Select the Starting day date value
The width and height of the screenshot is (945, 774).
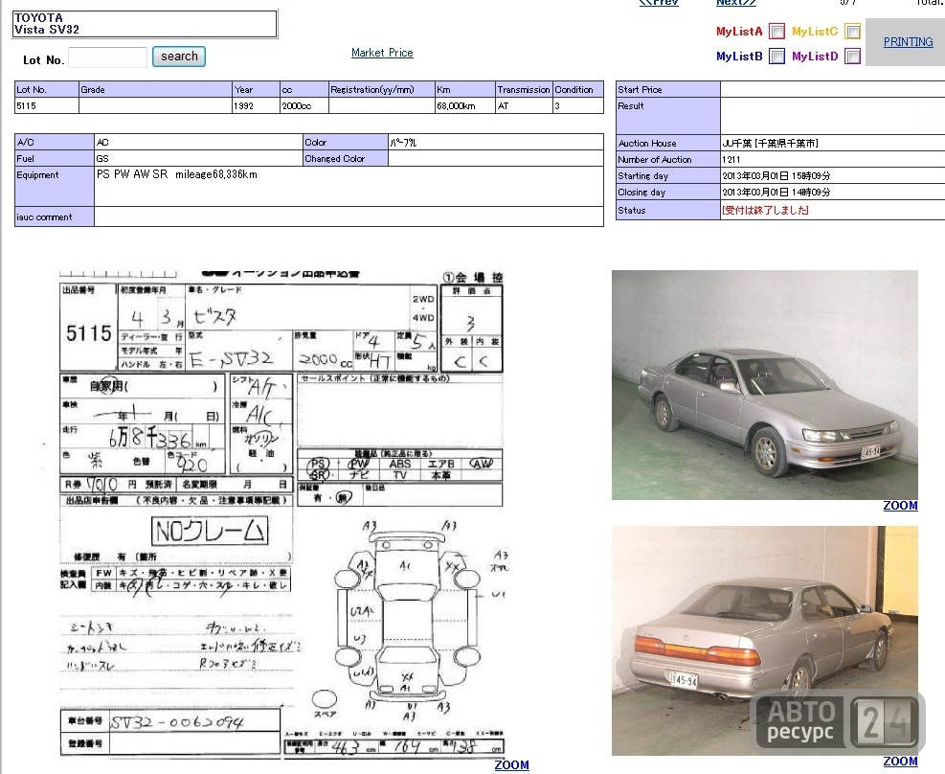(776, 176)
